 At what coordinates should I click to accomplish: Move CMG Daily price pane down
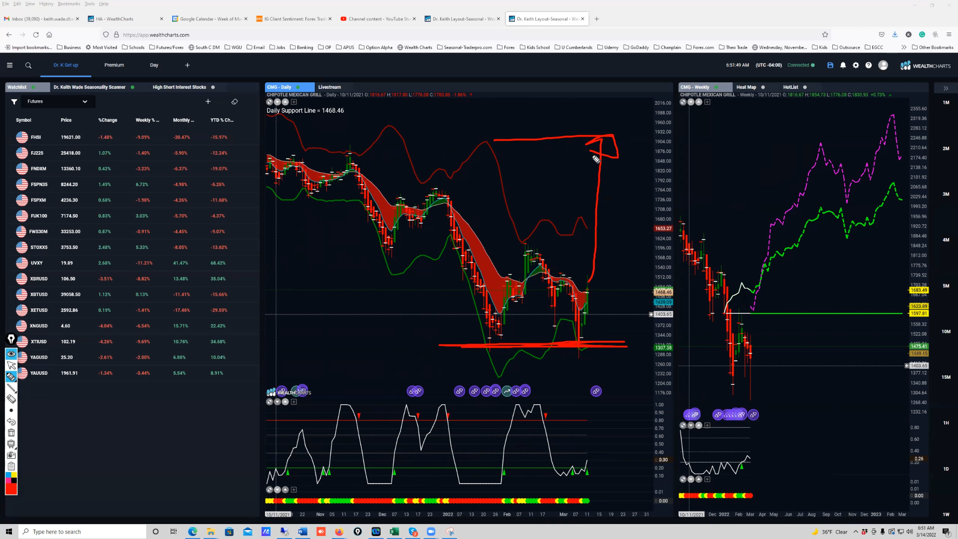coord(277,102)
